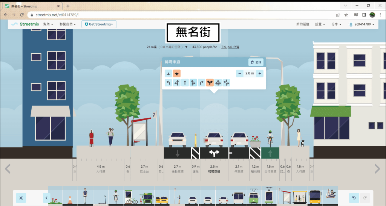This screenshot has width=386, height=206.
Task: Click the 43,500 people/hr capacity text
Action: pyautogui.click(x=205, y=47)
